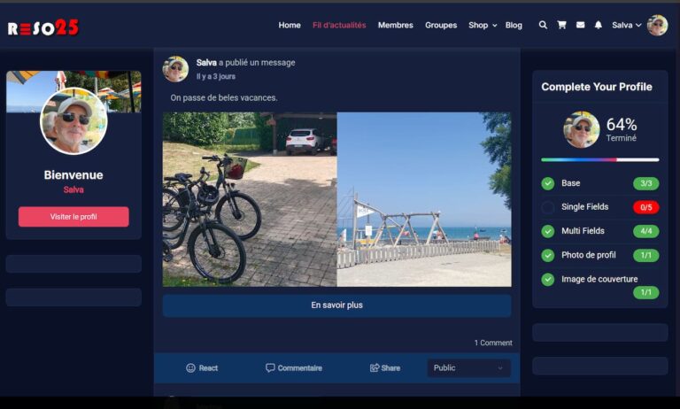
Task: Open the notifications bell icon
Action: tap(598, 25)
